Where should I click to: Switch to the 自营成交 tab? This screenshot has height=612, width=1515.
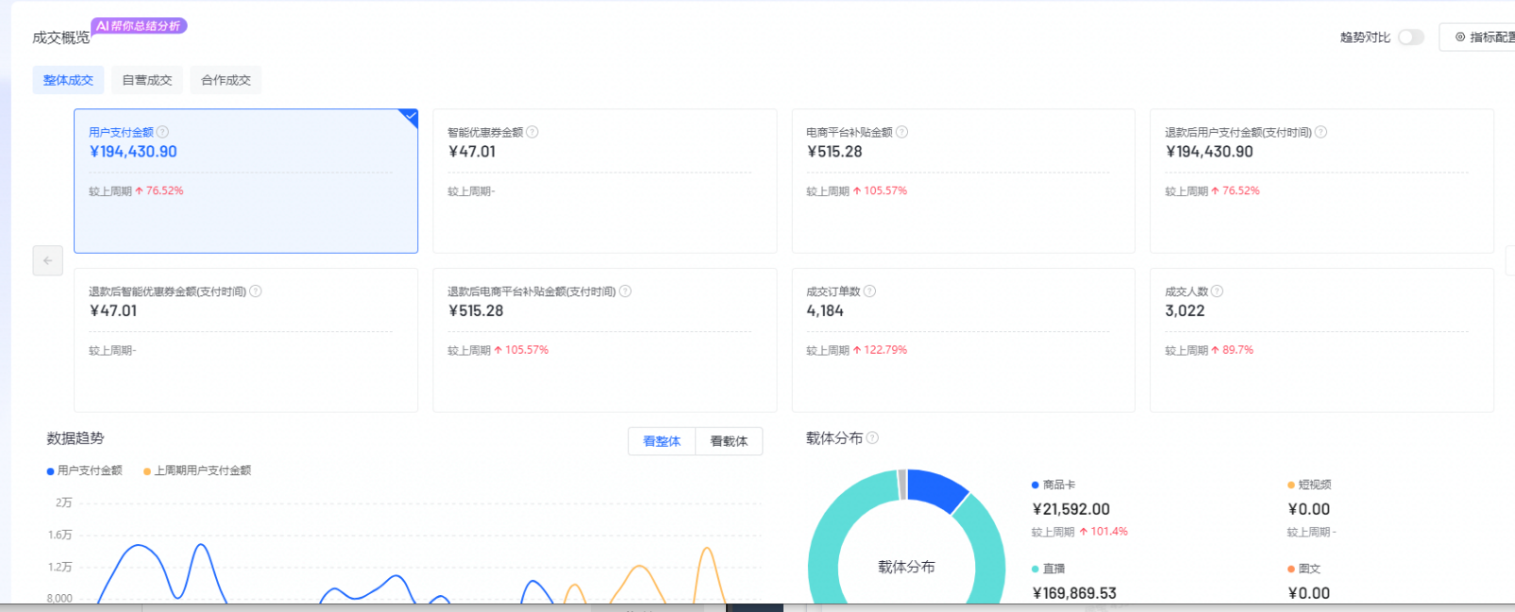[147, 80]
